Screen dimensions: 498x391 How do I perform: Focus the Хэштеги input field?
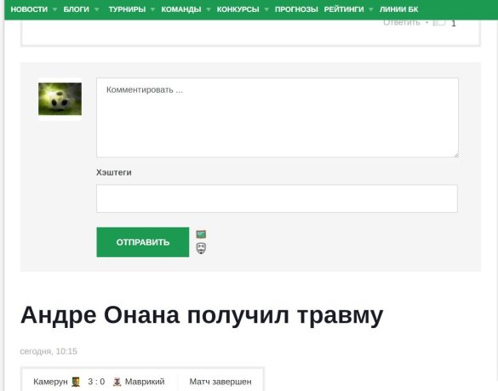pyautogui.click(x=277, y=198)
